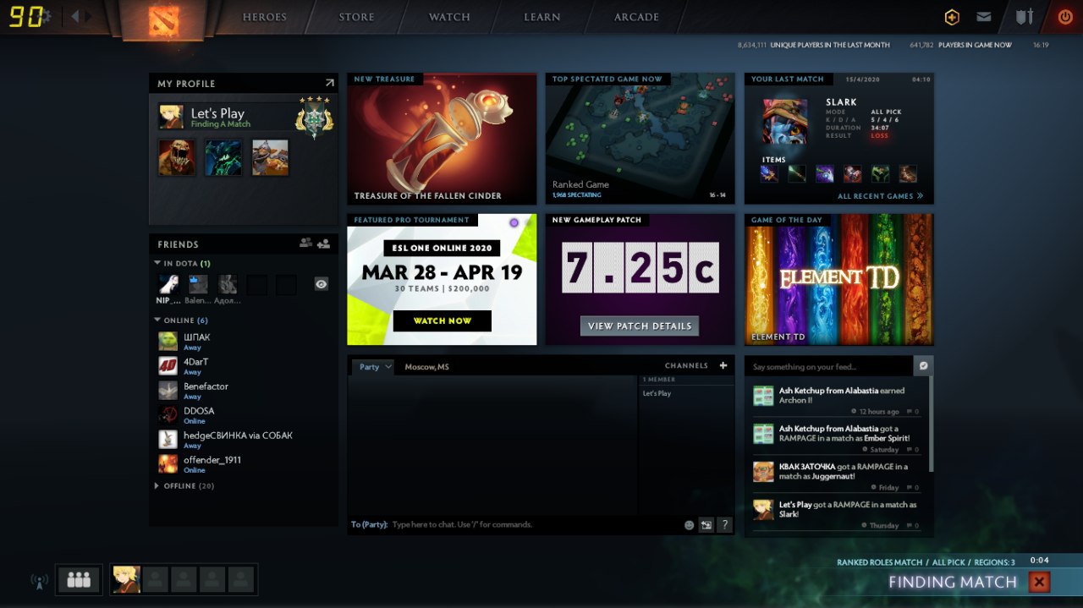Click the chat pop-out window icon

click(706, 525)
